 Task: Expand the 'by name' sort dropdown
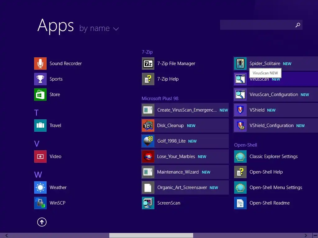pyautogui.click(x=99, y=29)
